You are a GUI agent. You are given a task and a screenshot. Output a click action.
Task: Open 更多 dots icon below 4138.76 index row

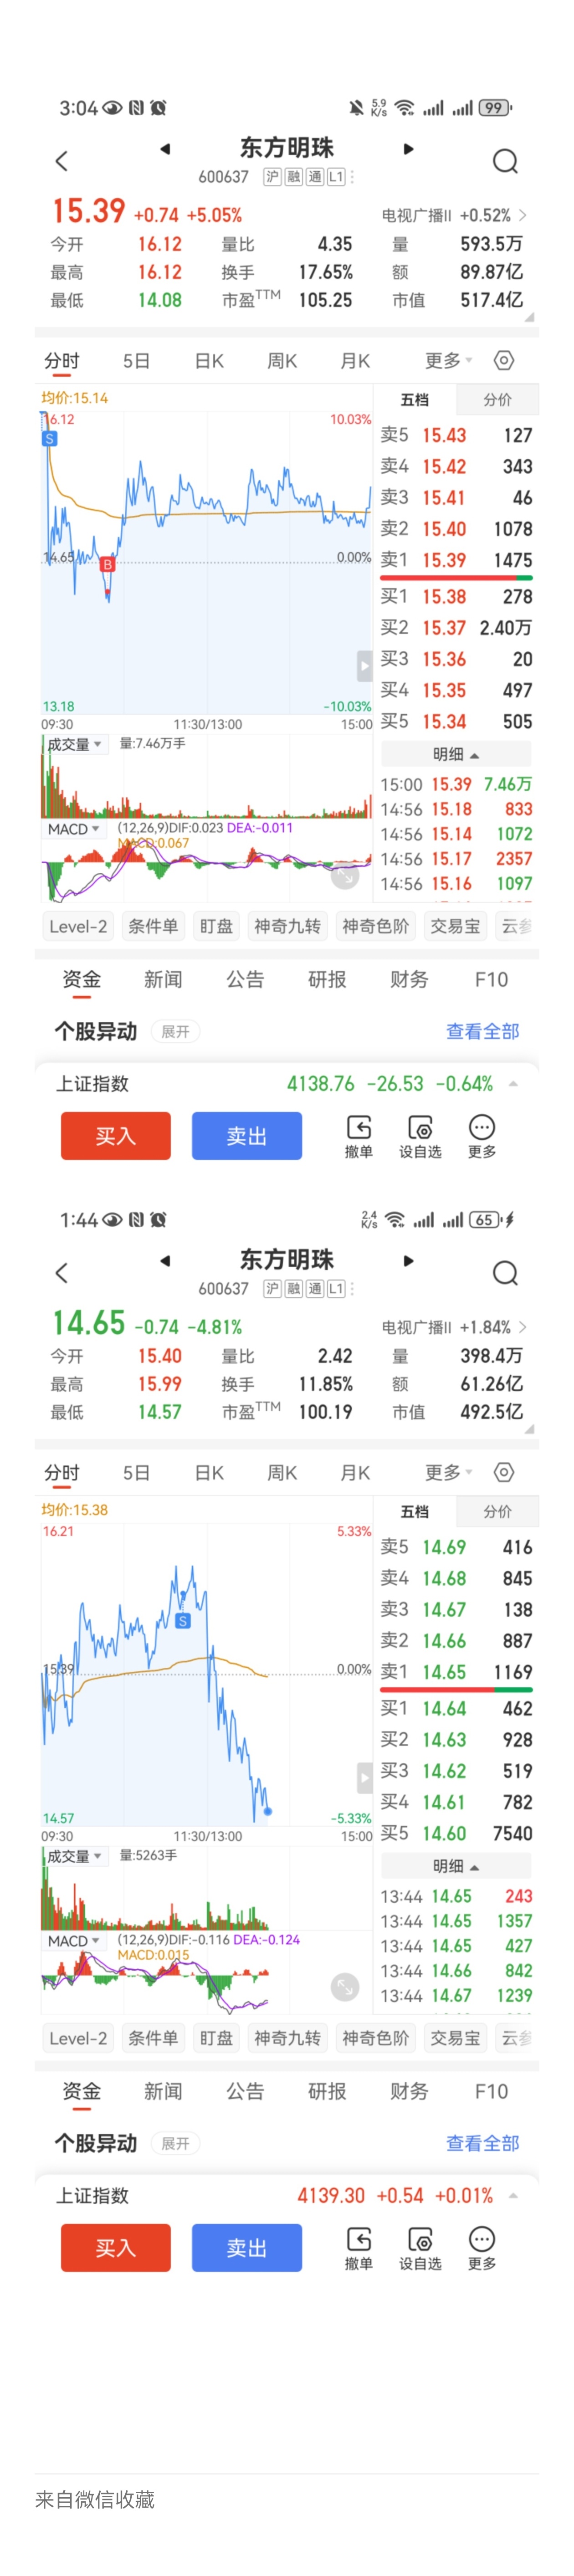pyautogui.click(x=482, y=1127)
